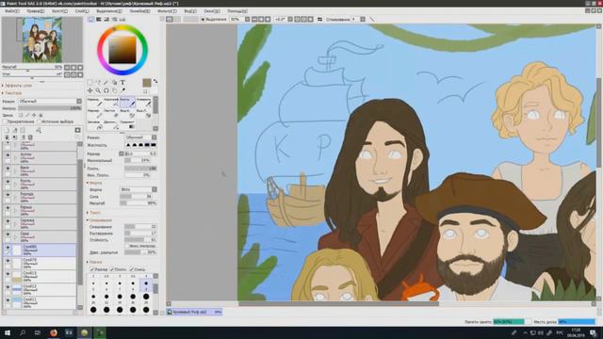Open the Selection menu
Screen dimensions: 603x339
point(109,11)
